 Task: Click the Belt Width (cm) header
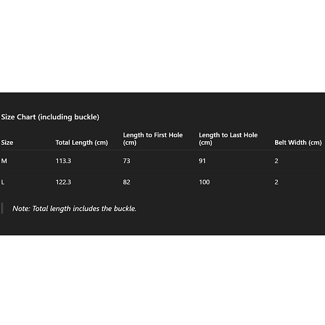(298, 142)
